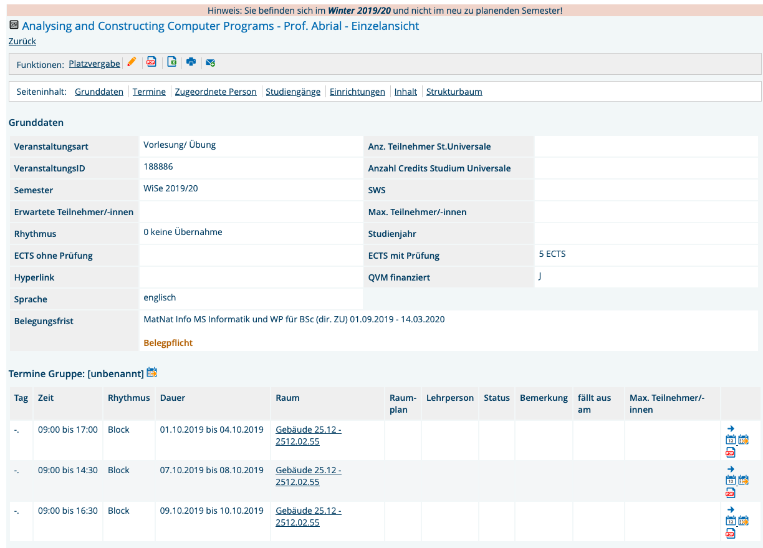Click the 5 ECTS value
This screenshot has height=548, width=763.
pos(552,254)
